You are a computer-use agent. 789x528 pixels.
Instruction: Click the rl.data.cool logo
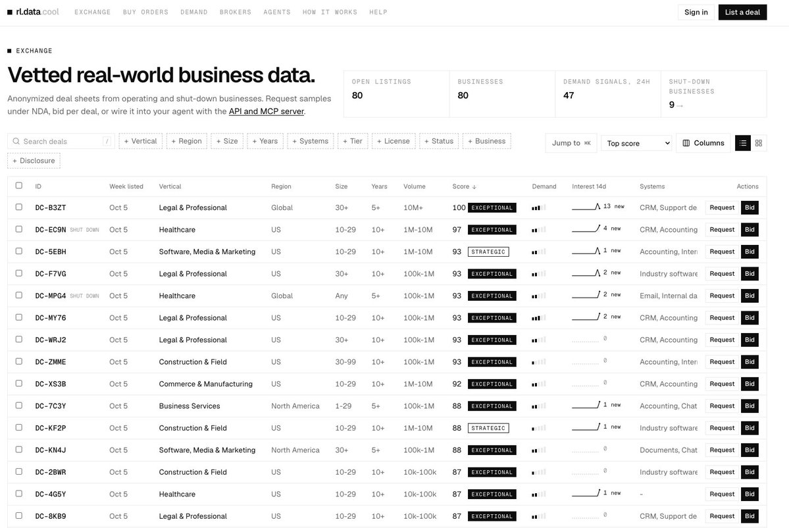coord(33,12)
